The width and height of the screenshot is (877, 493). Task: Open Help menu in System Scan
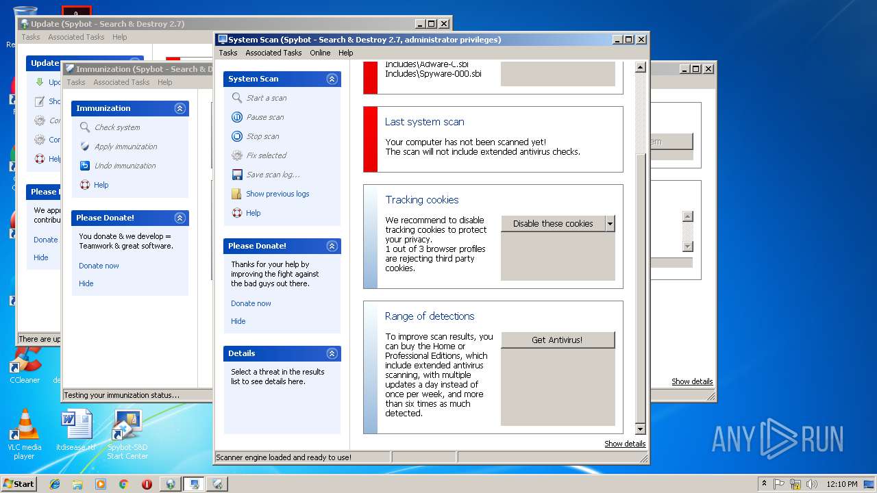coord(346,53)
